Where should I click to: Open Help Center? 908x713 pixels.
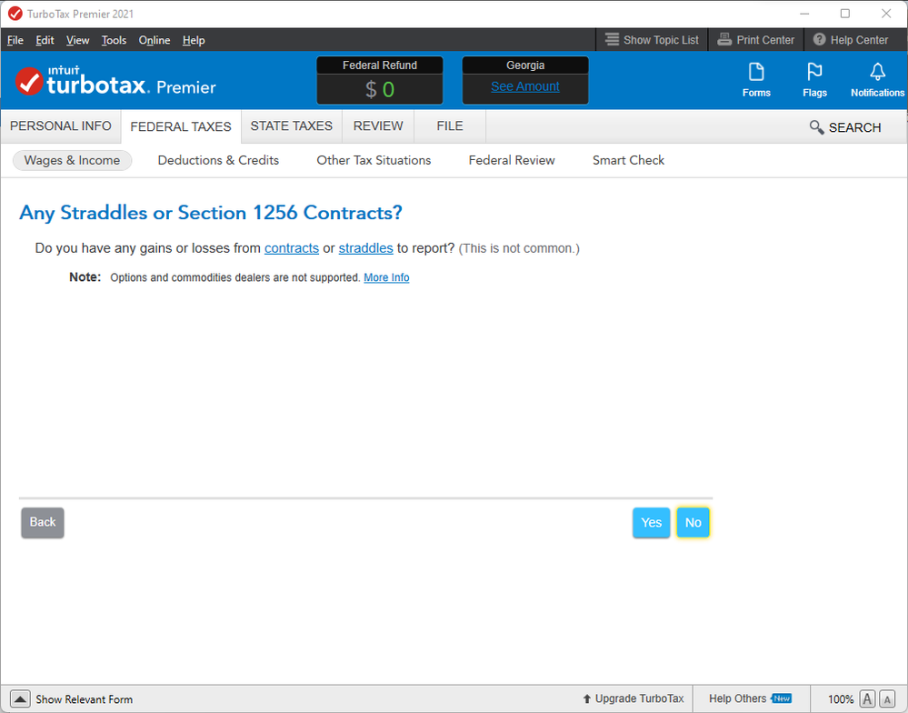[x=850, y=40]
